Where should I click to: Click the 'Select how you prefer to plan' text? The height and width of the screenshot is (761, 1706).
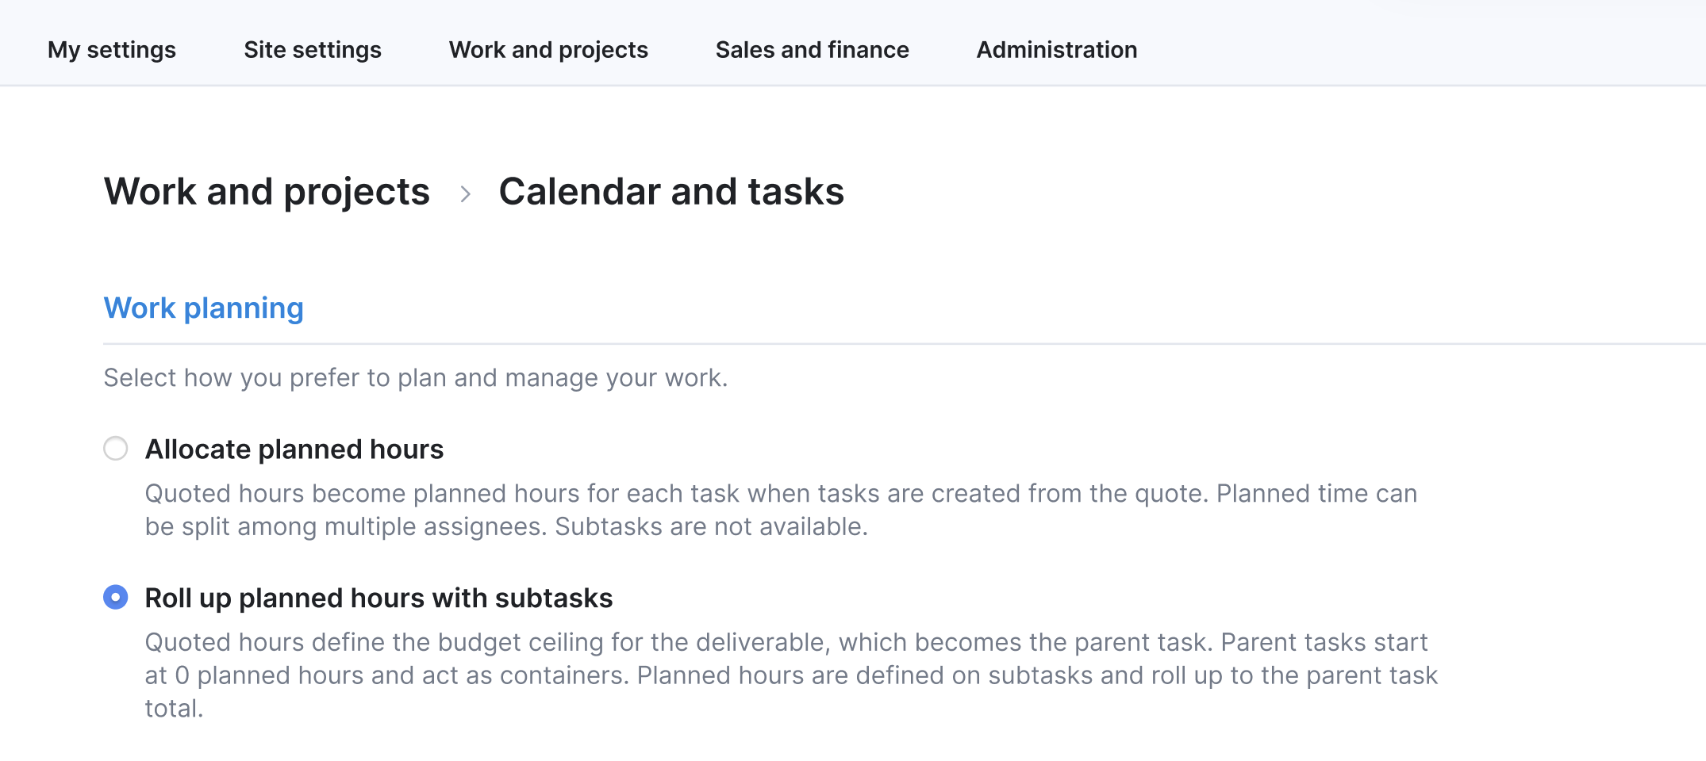click(415, 378)
